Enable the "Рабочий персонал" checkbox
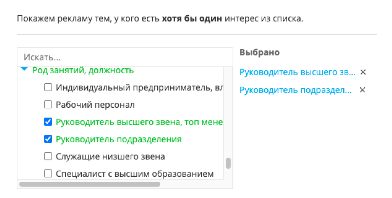The image size is (392, 198). (x=48, y=105)
